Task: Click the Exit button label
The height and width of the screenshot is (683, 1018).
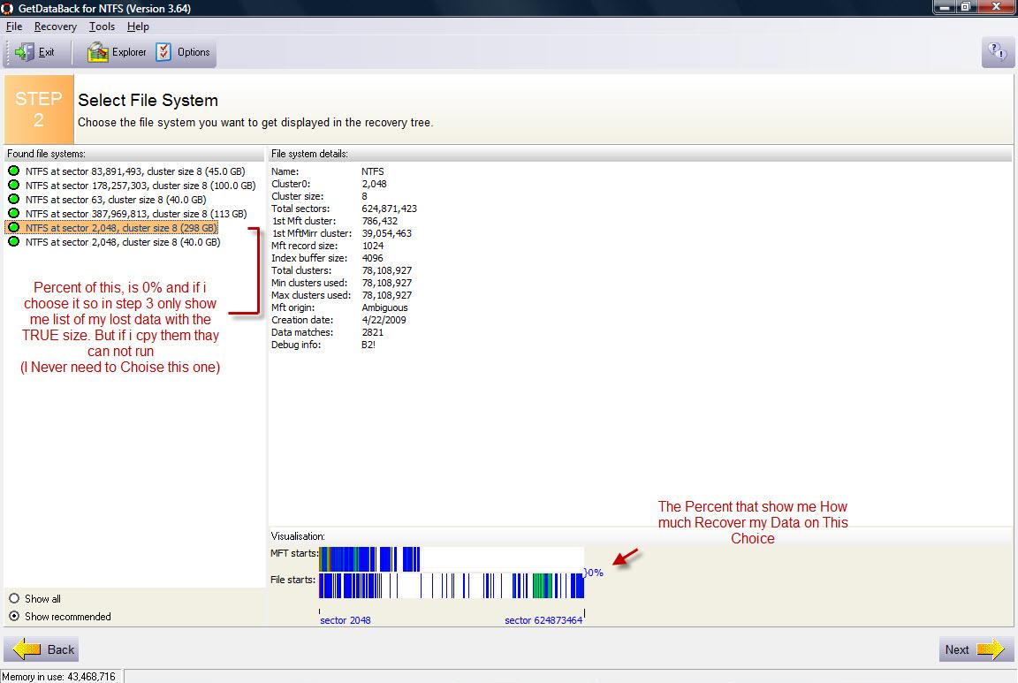Action: click(x=46, y=52)
